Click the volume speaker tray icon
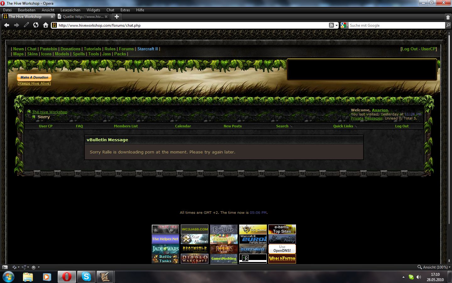 (418, 277)
